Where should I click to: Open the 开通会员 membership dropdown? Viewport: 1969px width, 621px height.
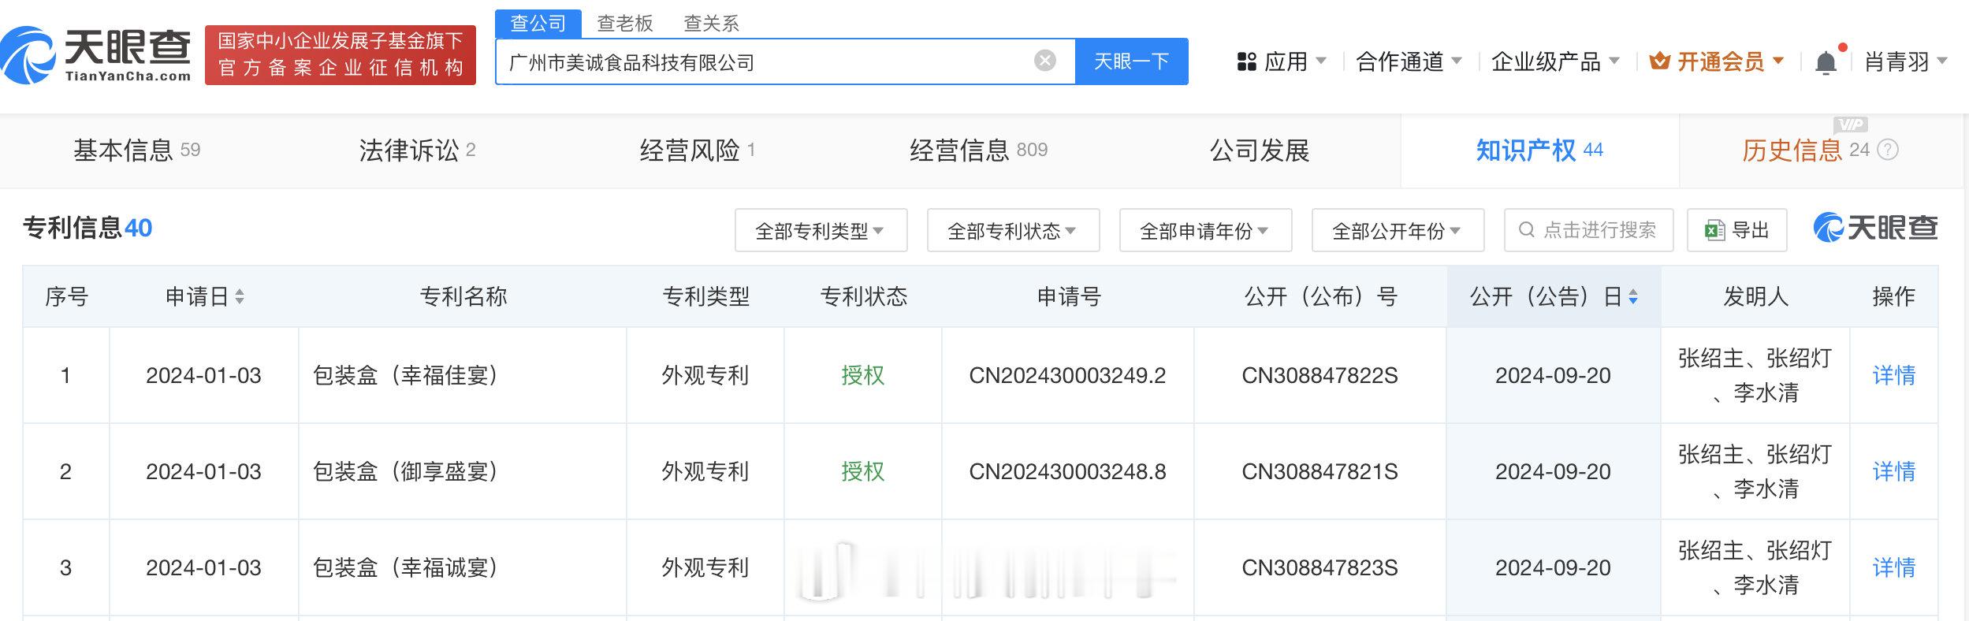(x=1717, y=61)
